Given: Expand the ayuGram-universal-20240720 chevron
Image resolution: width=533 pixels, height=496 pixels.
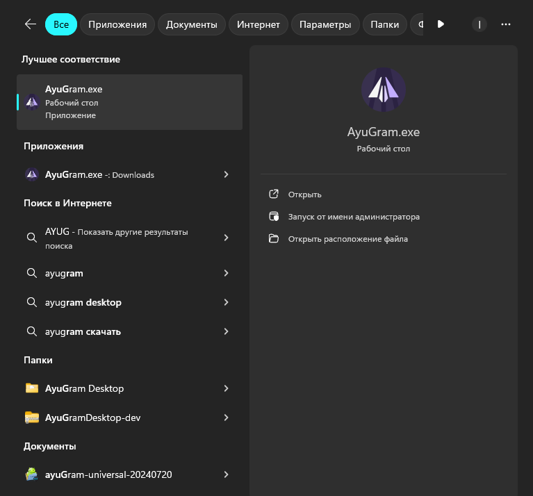Looking at the screenshot, I should 226,474.
